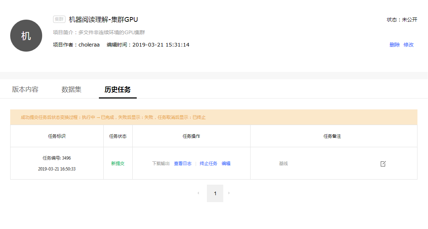This screenshot has height=229, width=428.
Task: Click the timestamp 2019-03-21 16:50:33
Action: coord(57,169)
